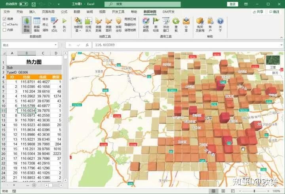Enable the 内嵌 checkbox

[x=4, y=30]
